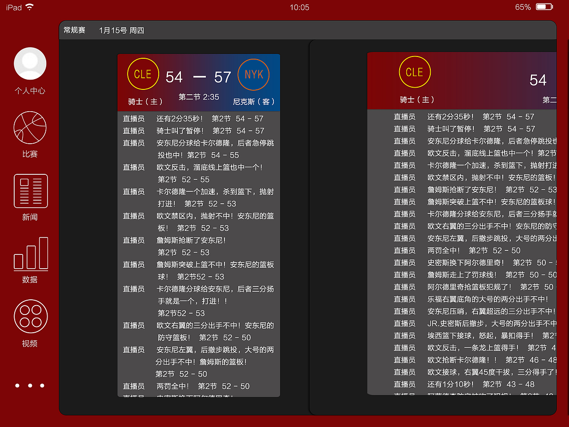The height and width of the screenshot is (427, 569).
Task: Select left card row 欧文反击，溜底线上篮
Action: 199,173
